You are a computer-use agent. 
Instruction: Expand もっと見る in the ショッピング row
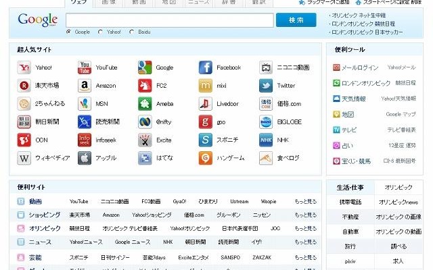click(x=305, y=215)
